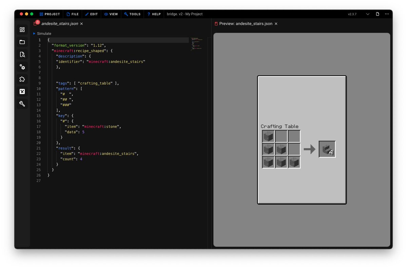This screenshot has height=268, width=407.
Task: Open the TOOLS menu
Action: click(132, 14)
